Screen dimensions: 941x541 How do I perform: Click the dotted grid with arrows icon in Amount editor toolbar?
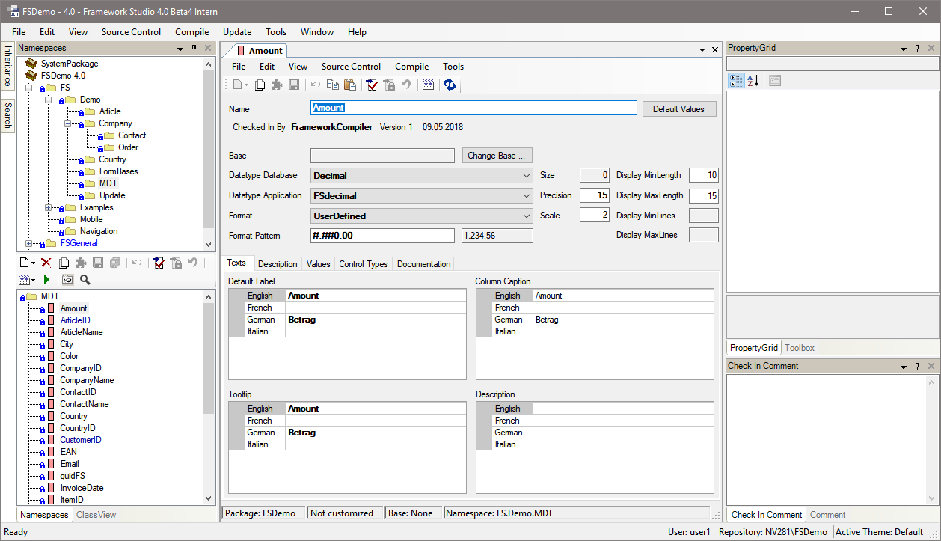(x=428, y=85)
